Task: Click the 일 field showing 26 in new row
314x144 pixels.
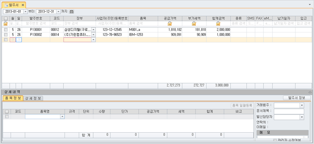Action: click(19, 40)
